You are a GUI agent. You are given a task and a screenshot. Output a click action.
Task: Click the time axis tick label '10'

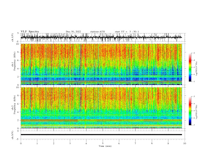click(185, 143)
